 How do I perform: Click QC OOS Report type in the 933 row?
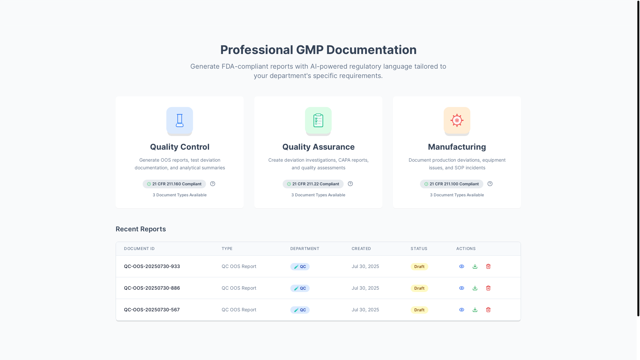[x=239, y=266]
